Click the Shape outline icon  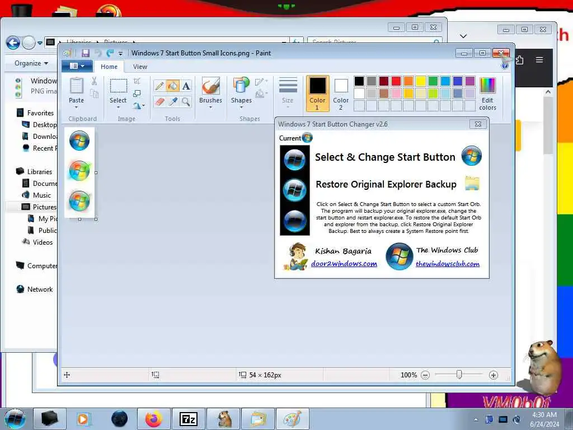pos(261,82)
